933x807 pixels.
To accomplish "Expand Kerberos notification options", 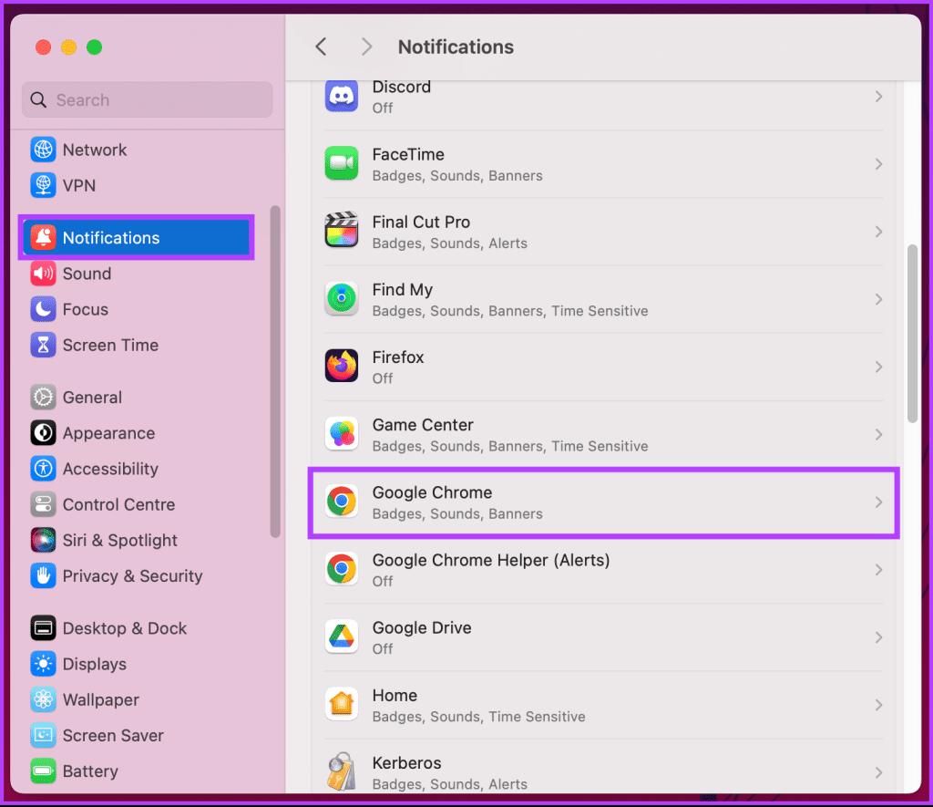I will coord(877,772).
